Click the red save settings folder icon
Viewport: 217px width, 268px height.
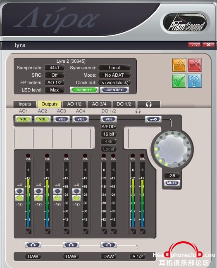click(195, 65)
